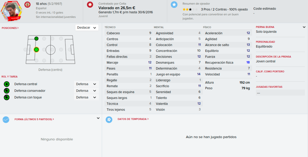Screen dimensions: 308x157
Task: Select the faded goalkeeper position dot
Action: pos(25,50)
